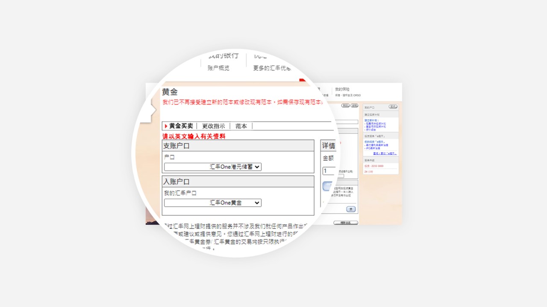The width and height of the screenshot is (547, 307).
Task: Open 基金月供投资计划 link
Action: pos(376,127)
